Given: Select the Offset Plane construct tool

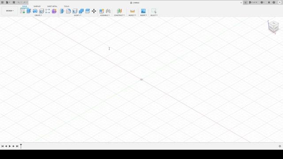Looking at the screenshot, I should point(119,11).
